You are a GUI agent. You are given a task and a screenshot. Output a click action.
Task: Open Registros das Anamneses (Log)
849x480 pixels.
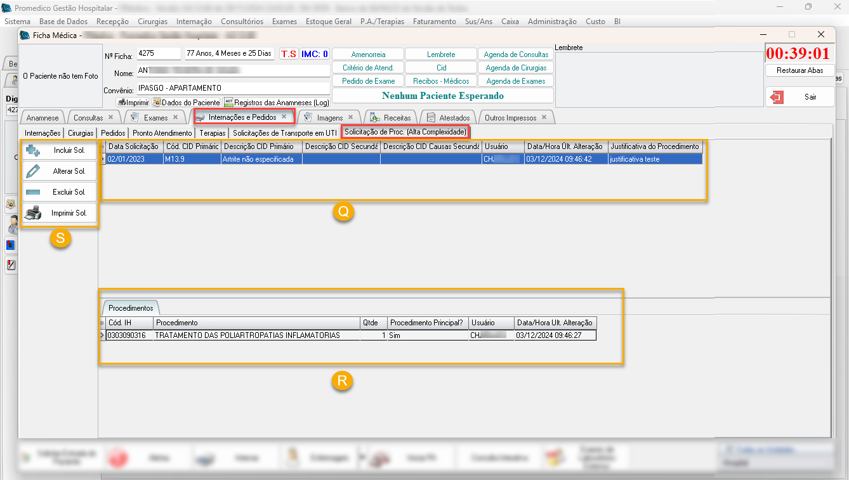[277, 102]
